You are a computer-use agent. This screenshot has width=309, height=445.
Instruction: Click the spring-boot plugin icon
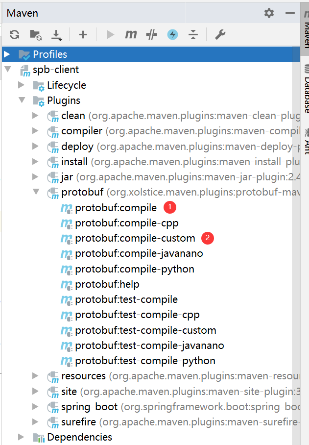coord(53,408)
